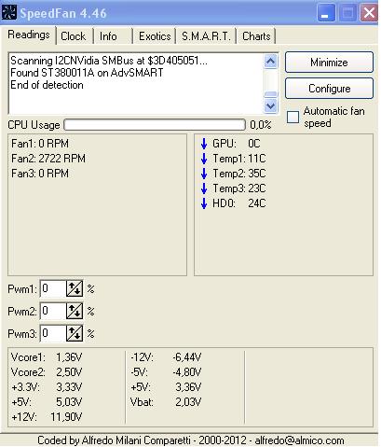381x447 pixels.
Task: Click the log scrollbar thumb
Action: 270,94
